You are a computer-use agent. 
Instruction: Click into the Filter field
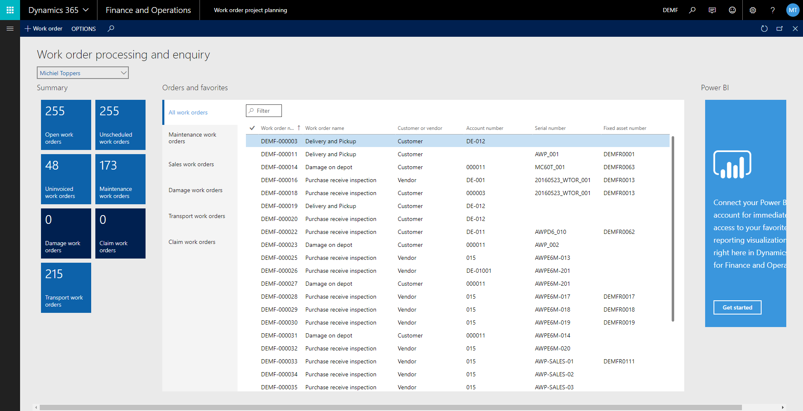pos(264,111)
